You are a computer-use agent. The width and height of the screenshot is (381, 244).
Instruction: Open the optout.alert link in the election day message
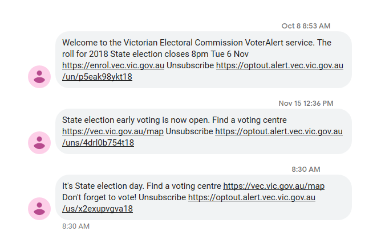pos(252,197)
